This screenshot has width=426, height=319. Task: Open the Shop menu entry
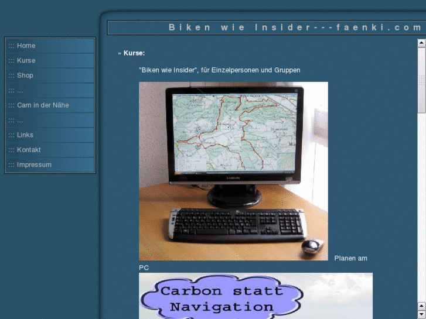(50, 76)
